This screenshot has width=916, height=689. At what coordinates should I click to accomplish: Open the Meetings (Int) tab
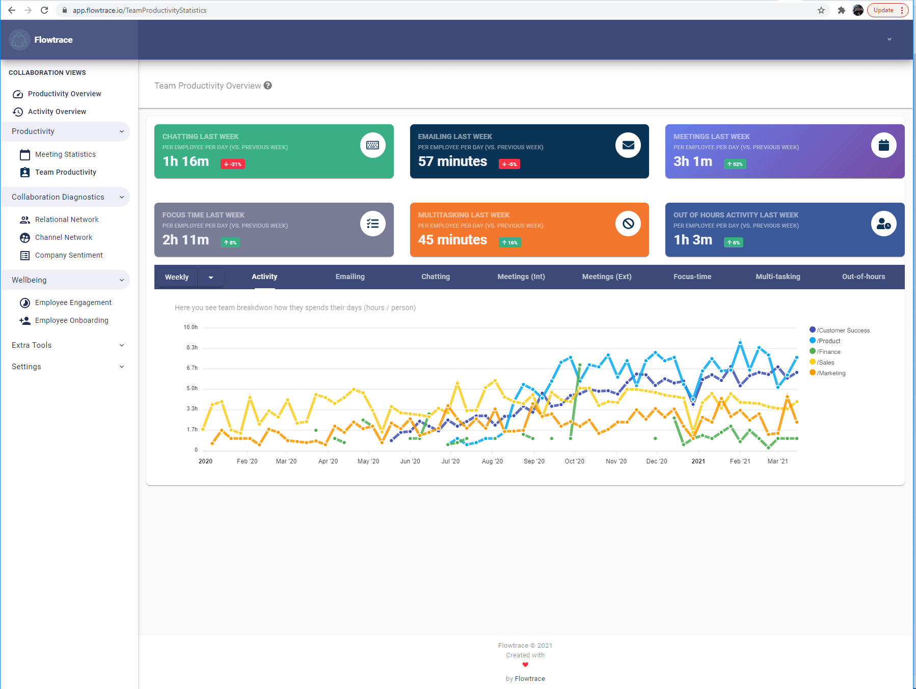point(521,277)
